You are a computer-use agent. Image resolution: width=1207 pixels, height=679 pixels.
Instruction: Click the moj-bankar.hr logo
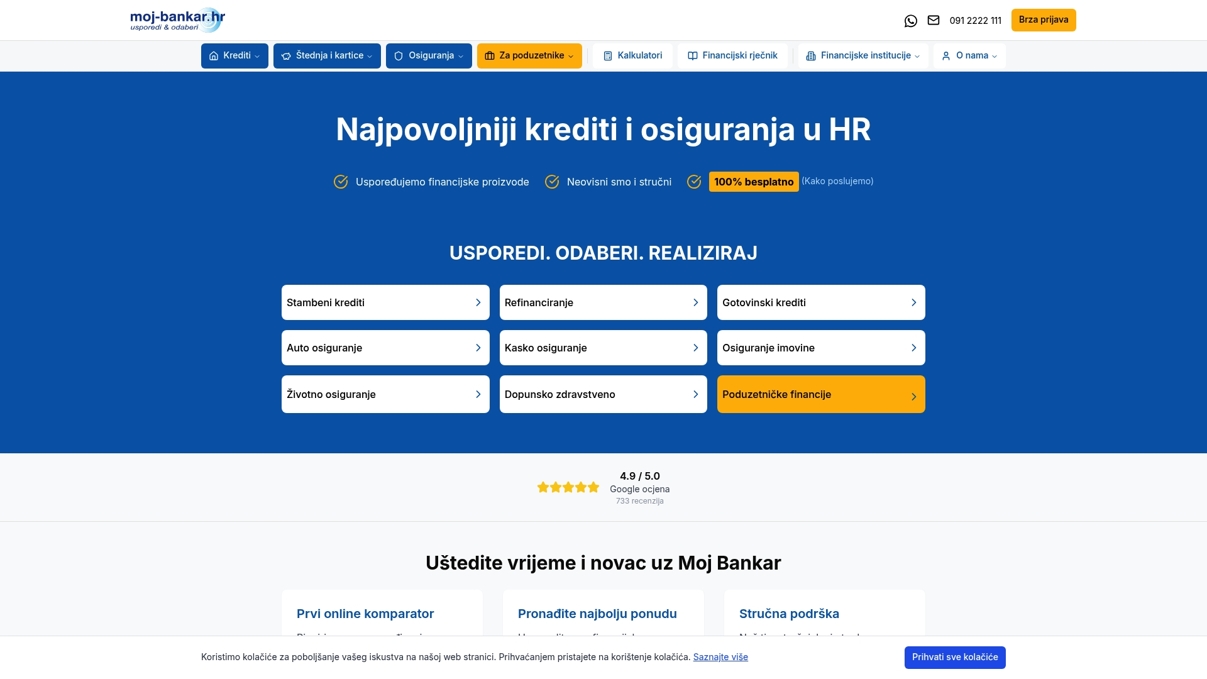[177, 19]
